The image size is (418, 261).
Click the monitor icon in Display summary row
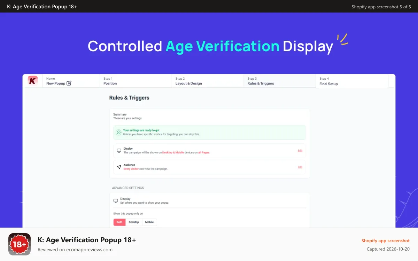[x=119, y=151]
